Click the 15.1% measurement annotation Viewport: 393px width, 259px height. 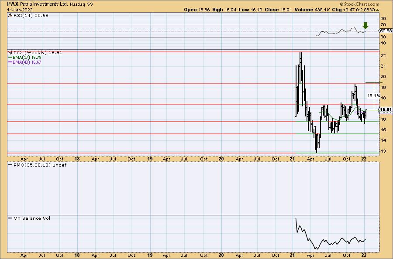373,95
